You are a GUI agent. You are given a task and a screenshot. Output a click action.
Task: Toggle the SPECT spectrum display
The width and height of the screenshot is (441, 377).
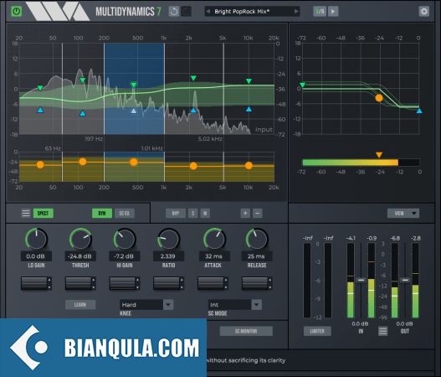43,213
